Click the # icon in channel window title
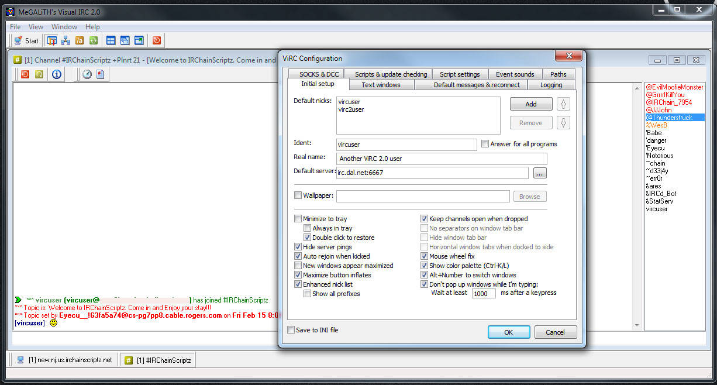 18,60
